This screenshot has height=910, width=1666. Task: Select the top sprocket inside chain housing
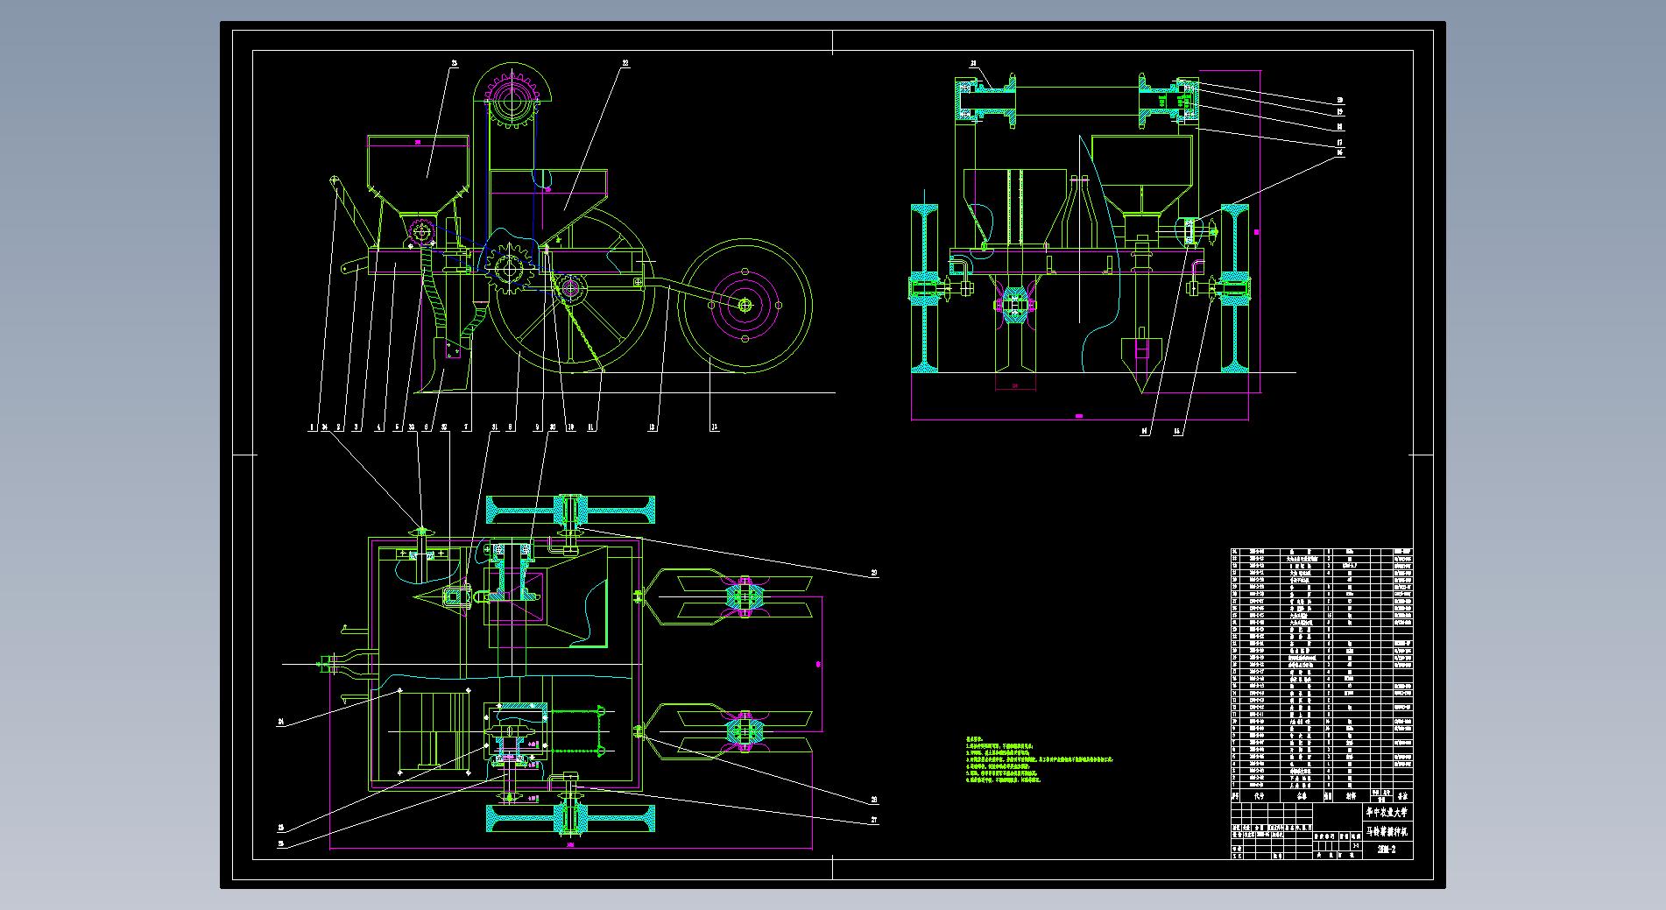pos(511,101)
